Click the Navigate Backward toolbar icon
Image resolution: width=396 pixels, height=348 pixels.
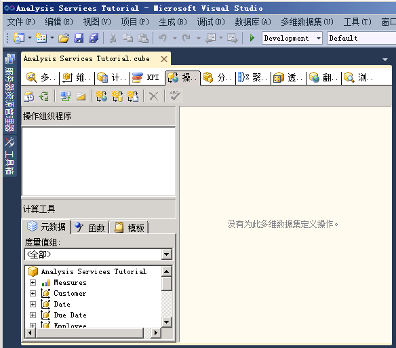[x=211, y=38]
